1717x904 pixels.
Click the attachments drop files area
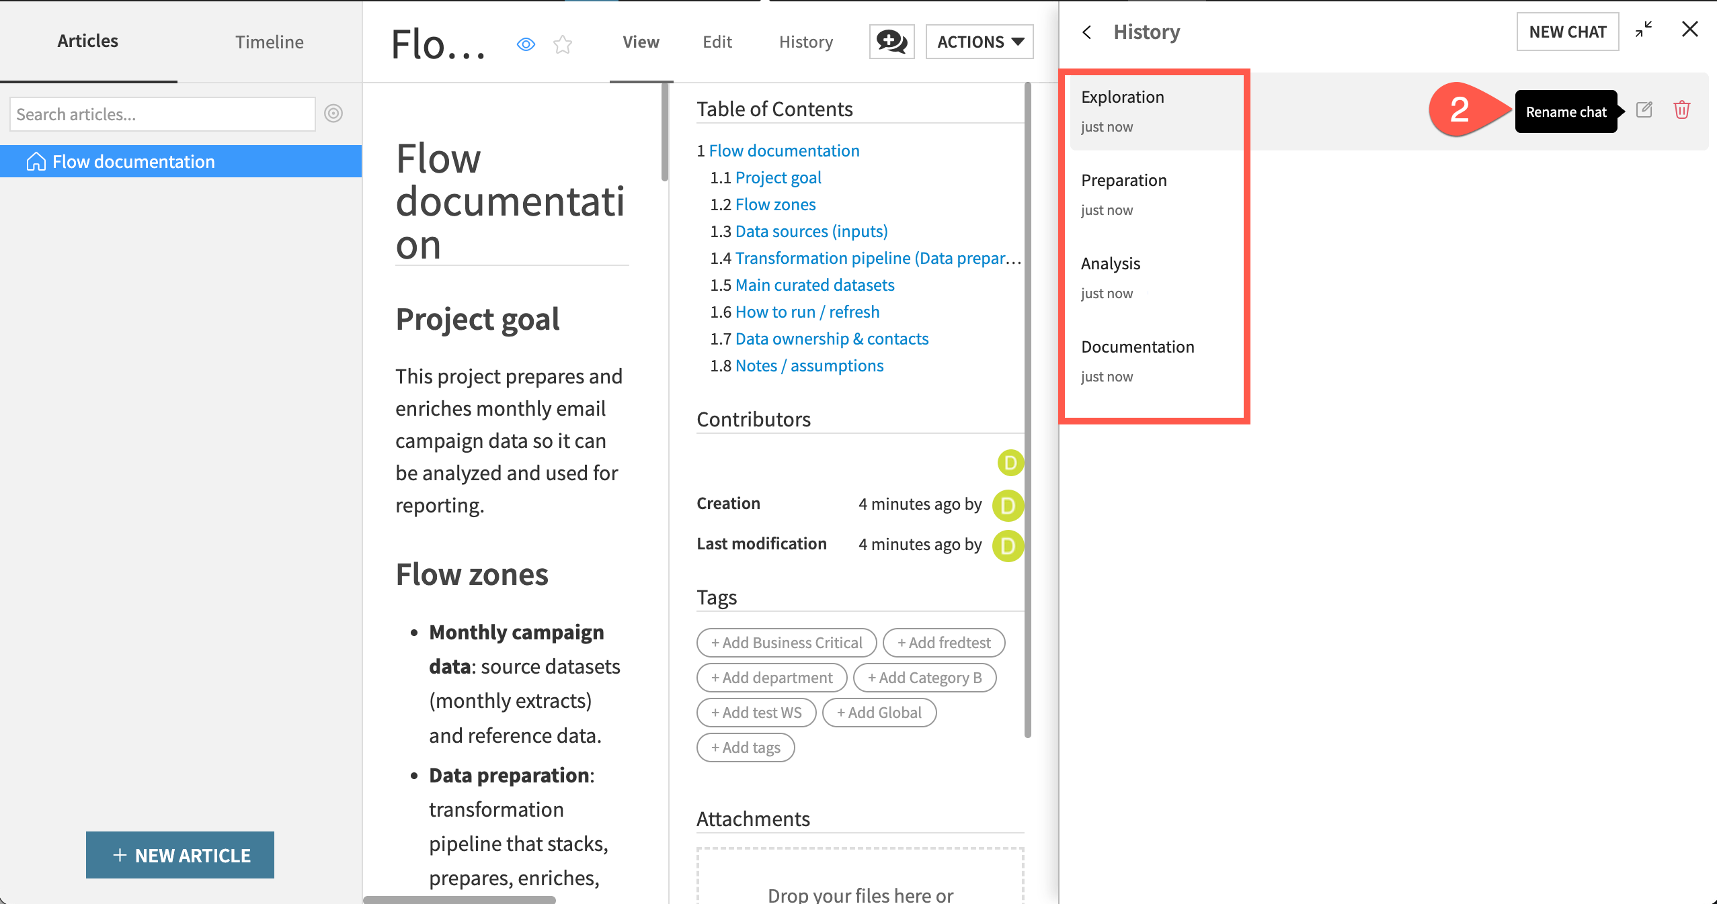pyautogui.click(x=861, y=876)
